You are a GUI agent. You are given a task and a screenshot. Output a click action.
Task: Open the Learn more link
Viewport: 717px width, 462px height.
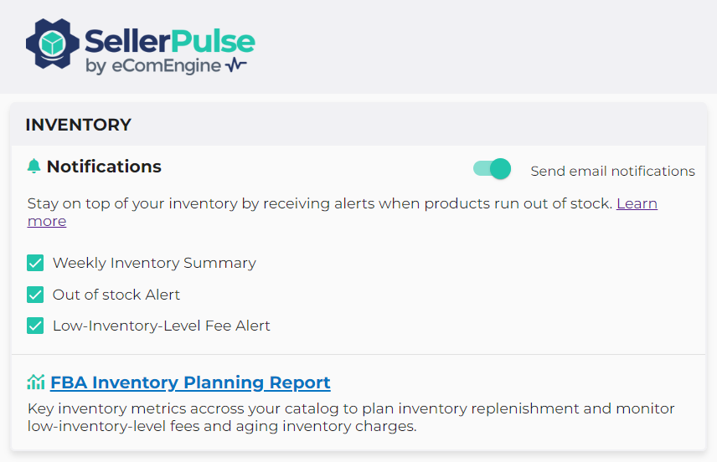coord(637,203)
